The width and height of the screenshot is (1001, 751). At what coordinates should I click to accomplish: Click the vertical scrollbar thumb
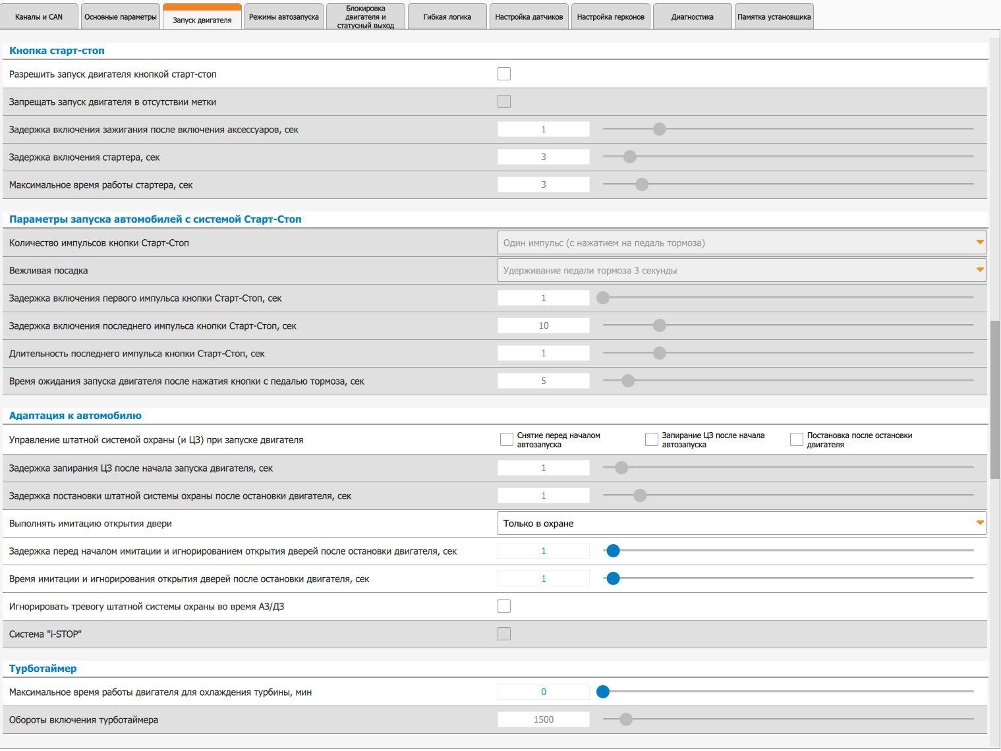[995, 400]
